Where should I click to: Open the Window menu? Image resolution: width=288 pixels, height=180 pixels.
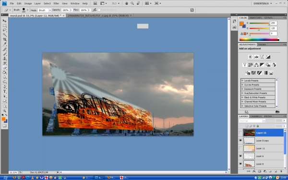coord(75,3)
